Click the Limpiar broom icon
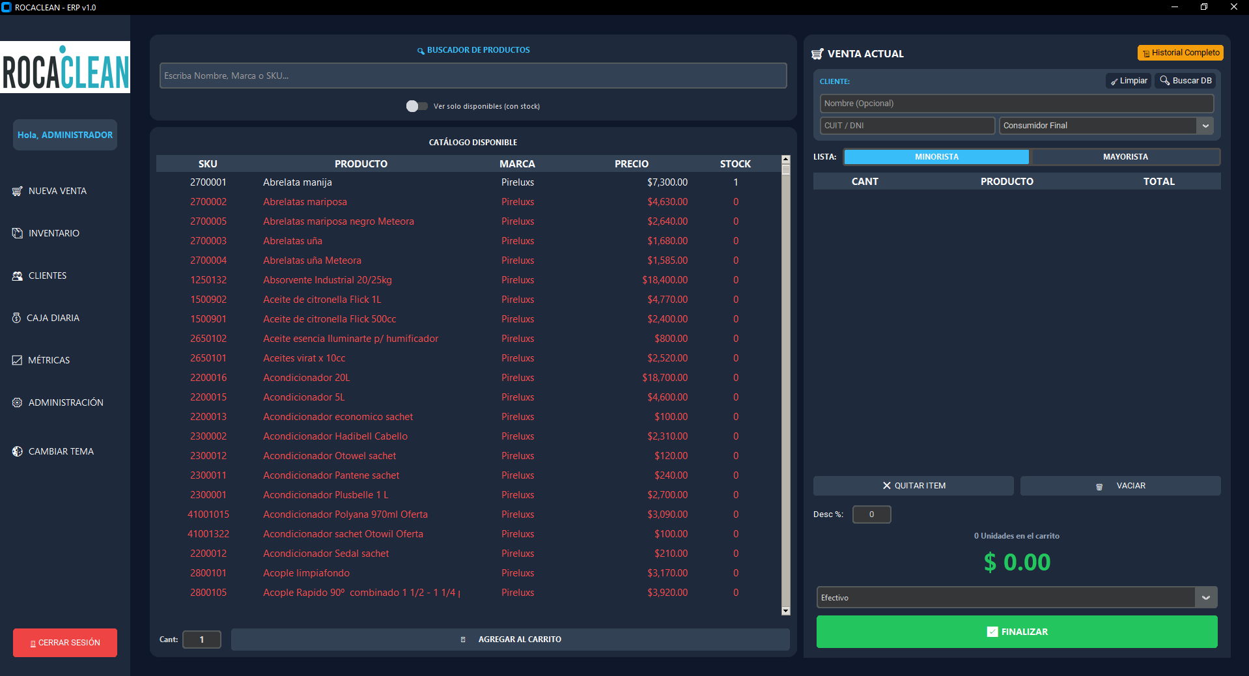 tap(1114, 81)
